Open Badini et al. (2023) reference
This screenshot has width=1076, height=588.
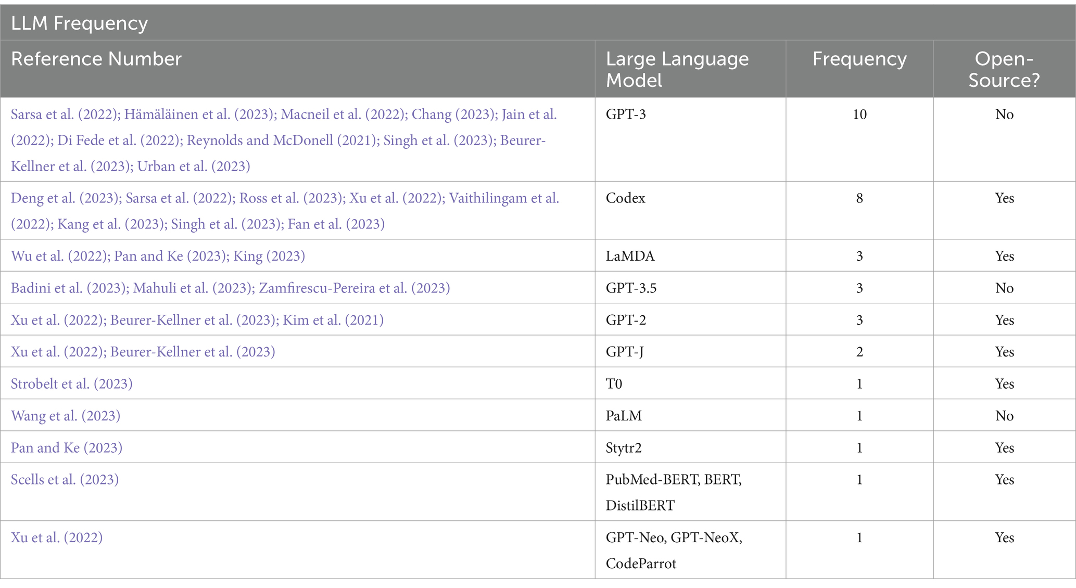(69, 288)
